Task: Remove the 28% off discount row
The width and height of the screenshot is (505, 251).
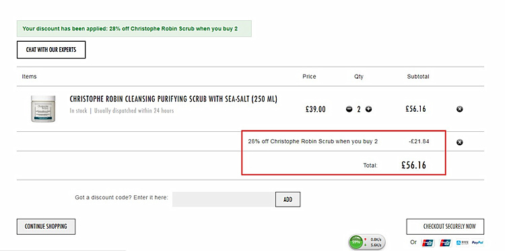Action: [x=460, y=142]
